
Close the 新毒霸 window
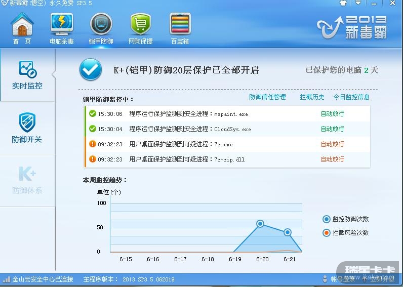[x=392, y=3]
